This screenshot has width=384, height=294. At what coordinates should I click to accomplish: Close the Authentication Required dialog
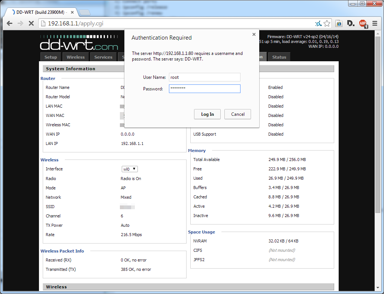pos(254,34)
